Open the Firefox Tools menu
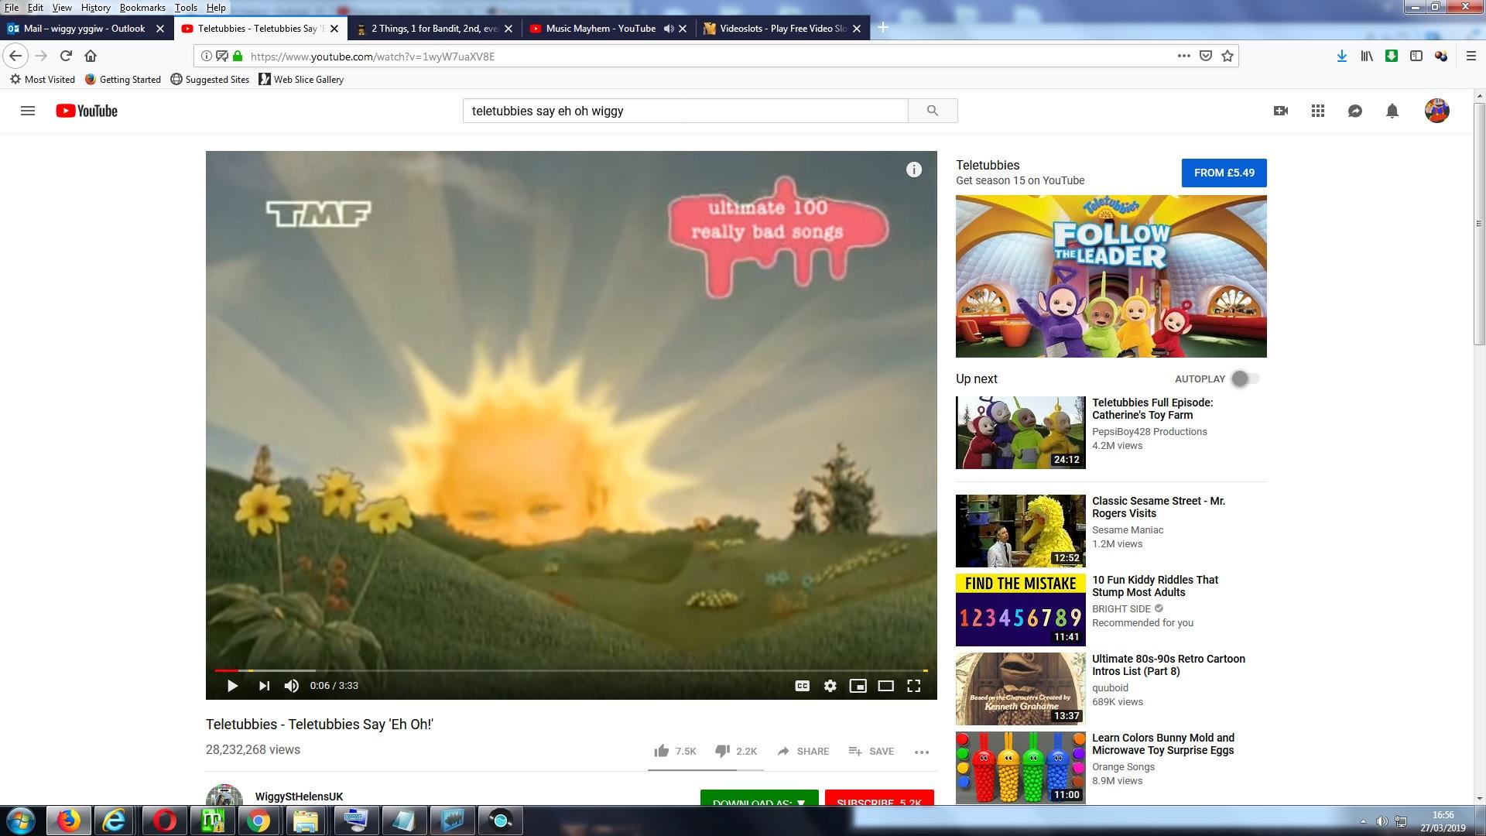 tap(186, 8)
